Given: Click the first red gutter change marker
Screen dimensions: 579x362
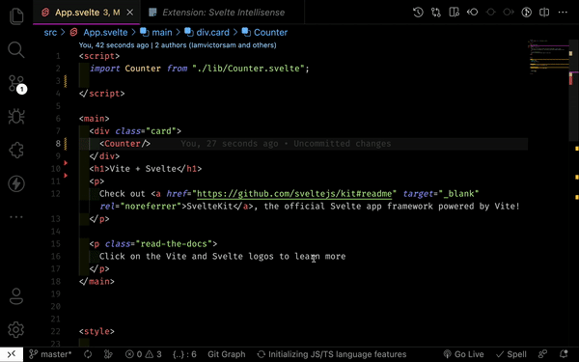Looking at the screenshot, I should pyautogui.click(x=66, y=163).
